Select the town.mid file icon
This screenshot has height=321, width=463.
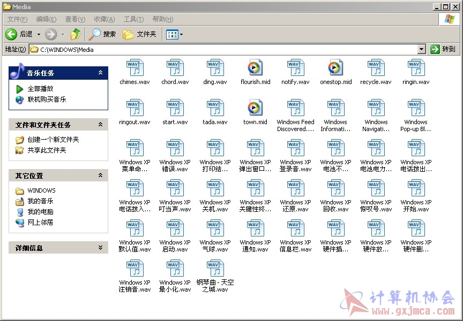(x=255, y=108)
